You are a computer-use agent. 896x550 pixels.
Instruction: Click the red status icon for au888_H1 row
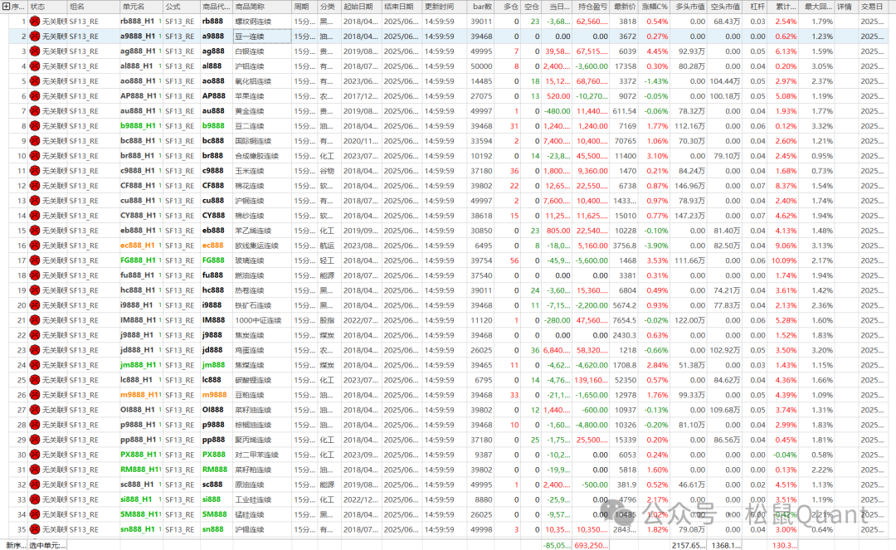coord(35,111)
